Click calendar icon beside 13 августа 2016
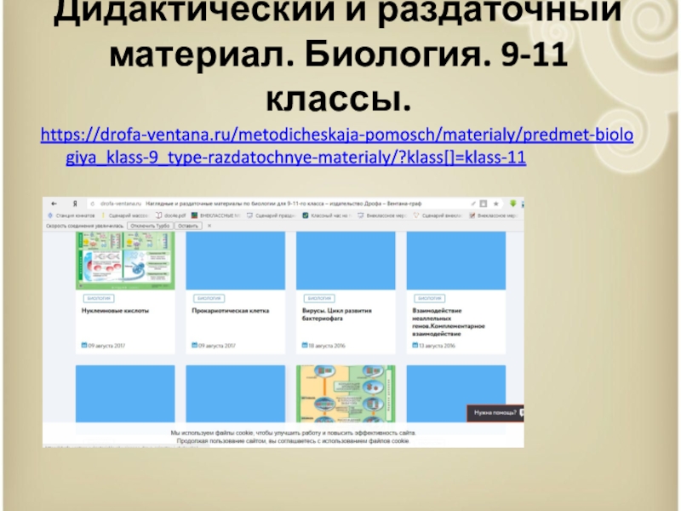The height and width of the screenshot is (511, 681). pos(415,347)
